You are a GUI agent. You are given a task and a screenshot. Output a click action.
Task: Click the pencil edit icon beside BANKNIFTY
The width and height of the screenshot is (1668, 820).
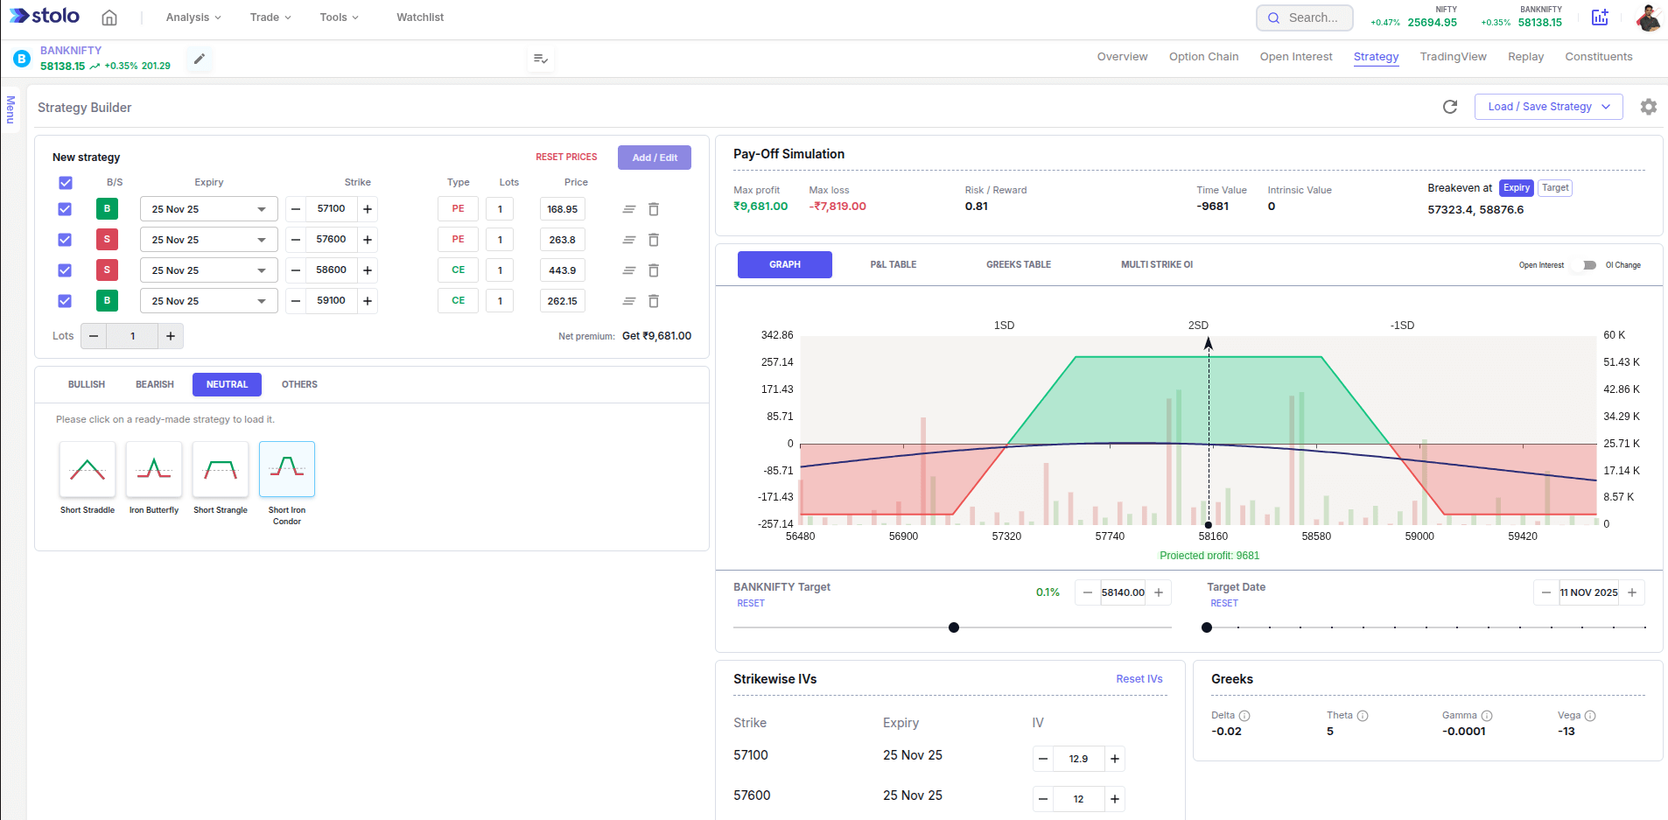[x=200, y=59]
